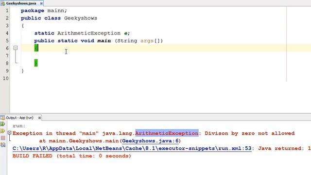
Task: Click line number 7 in the gutter
Action: 7,56
